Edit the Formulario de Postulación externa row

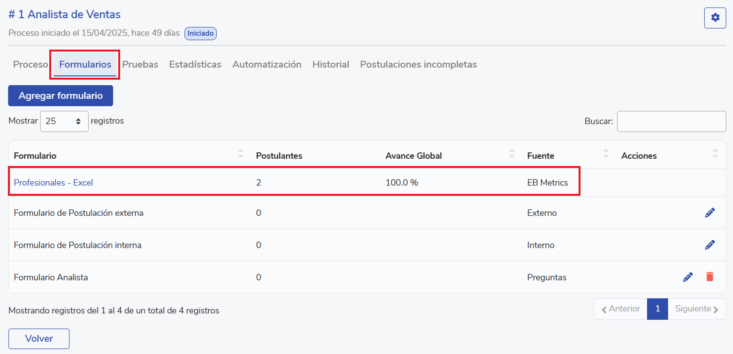click(x=710, y=213)
